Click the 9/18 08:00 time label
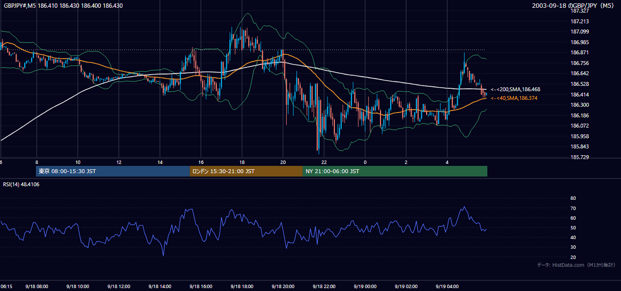This screenshot has height=291, width=621. click(x=36, y=287)
